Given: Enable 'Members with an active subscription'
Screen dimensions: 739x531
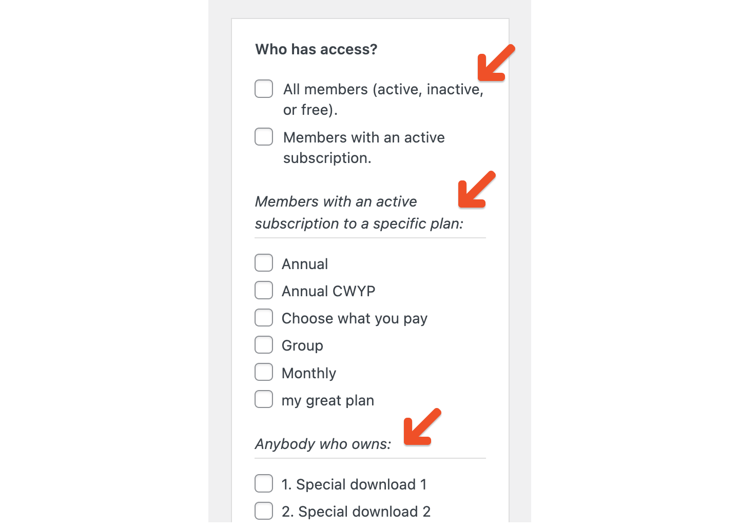Looking at the screenshot, I should click(263, 136).
